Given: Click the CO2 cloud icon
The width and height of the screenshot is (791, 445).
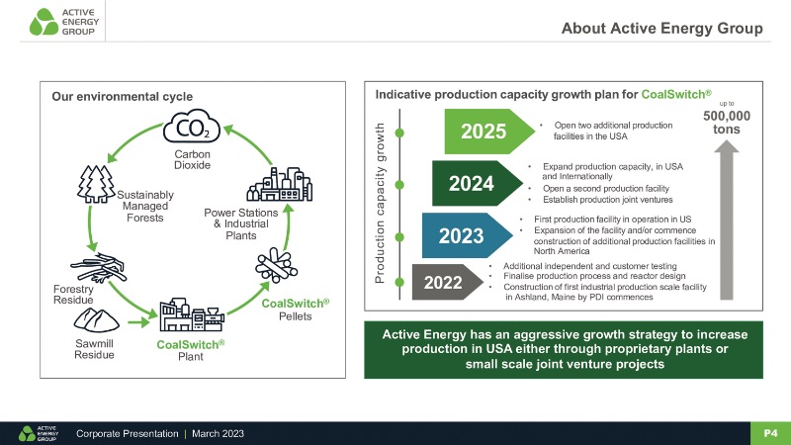Looking at the screenshot, I should coord(185,129).
